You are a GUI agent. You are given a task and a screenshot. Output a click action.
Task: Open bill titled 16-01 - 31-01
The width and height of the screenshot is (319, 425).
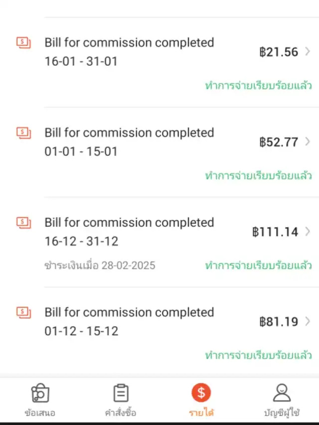click(x=129, y=51)
